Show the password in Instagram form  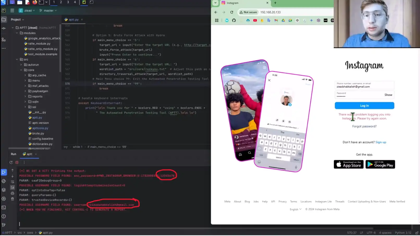point(388,95)
